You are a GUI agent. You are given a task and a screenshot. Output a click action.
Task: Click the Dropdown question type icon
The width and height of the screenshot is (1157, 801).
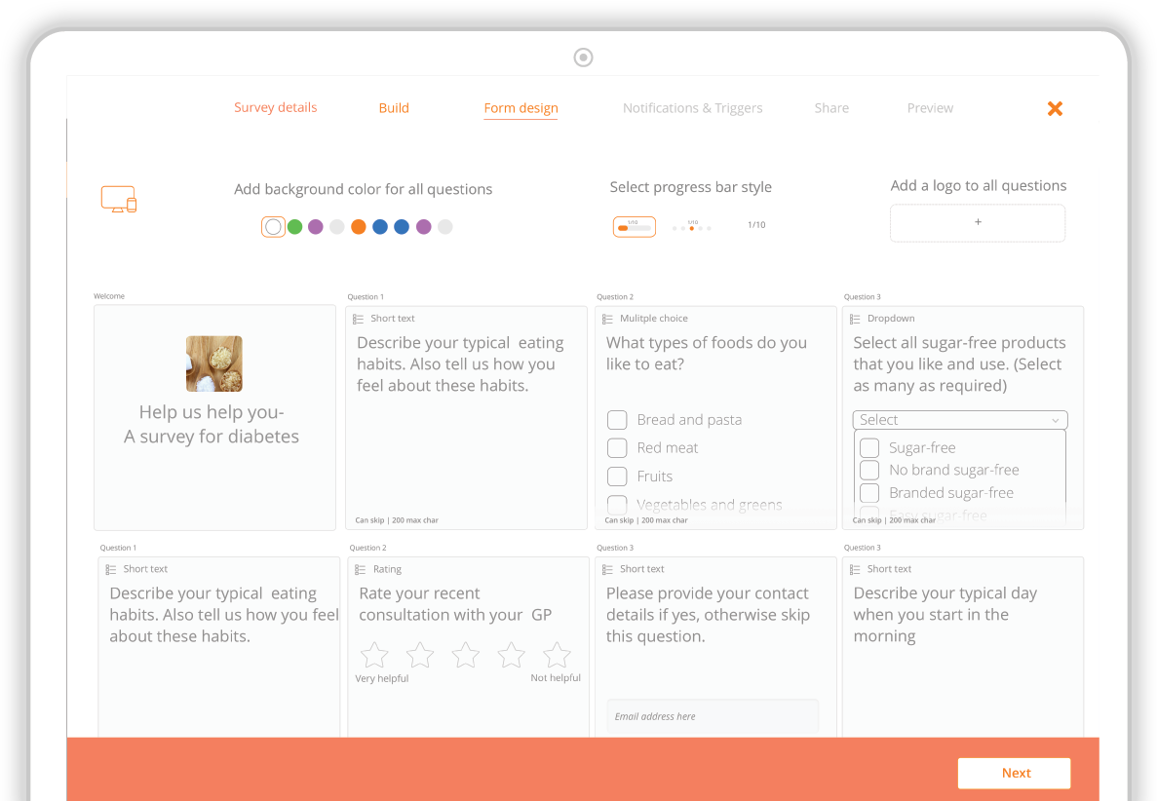[855, 319]
